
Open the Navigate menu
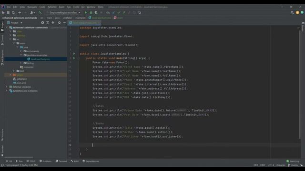pos(32,7)
